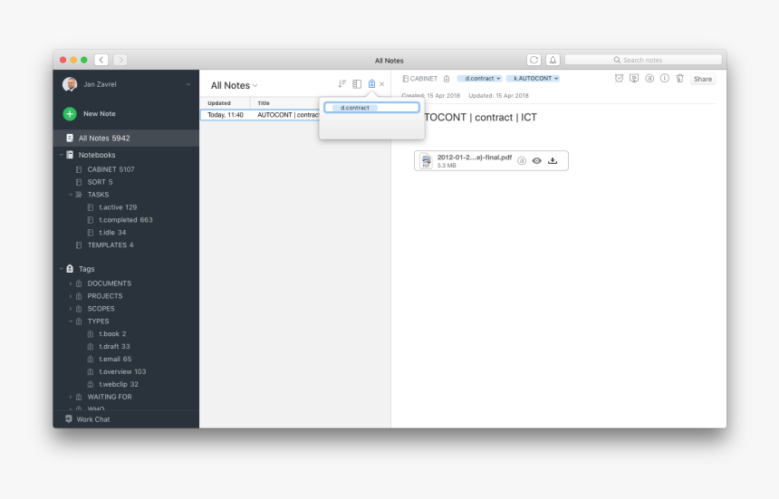The height and width of the screenshot is (499, 779).
Task: Select the t.webclip 32 tag
Action: pyautogui.click(x=119, y=384)
